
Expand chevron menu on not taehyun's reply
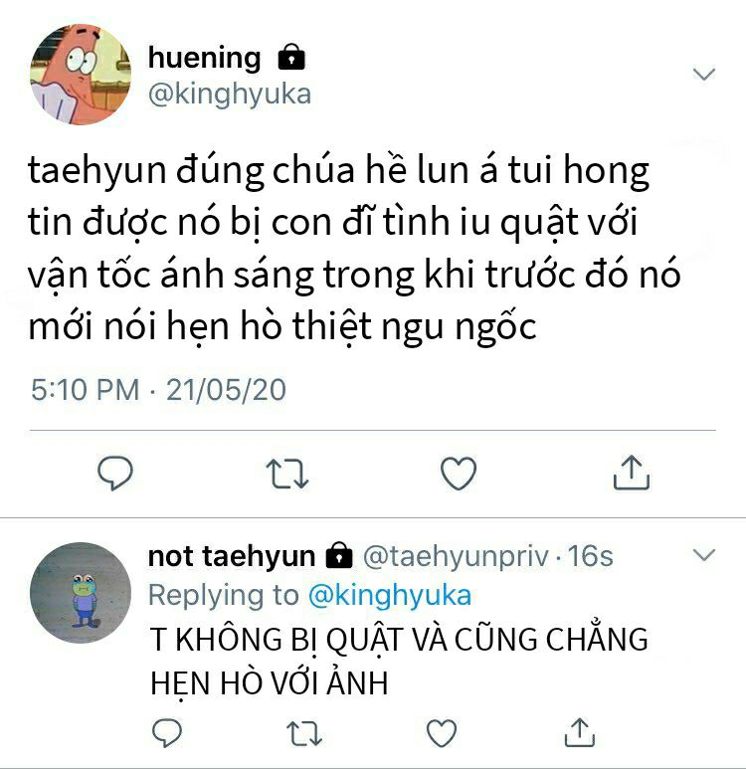coord(704,555)
